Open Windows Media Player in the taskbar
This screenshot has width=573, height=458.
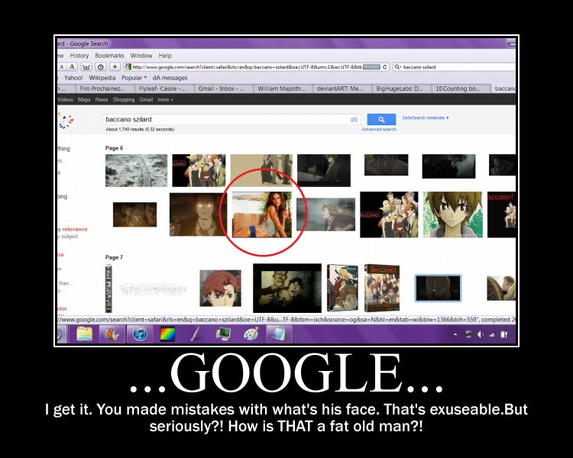[112, 334]
